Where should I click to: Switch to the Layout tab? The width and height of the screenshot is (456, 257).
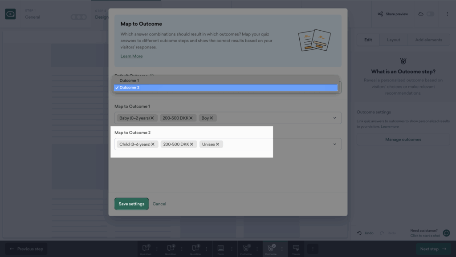tap(393, 40)
